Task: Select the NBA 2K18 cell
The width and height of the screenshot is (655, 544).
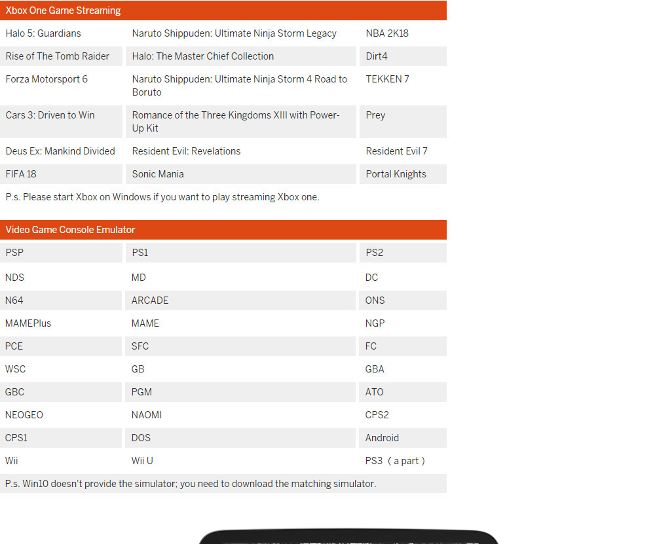Action: pyautogui.click(x=387, y=33)
